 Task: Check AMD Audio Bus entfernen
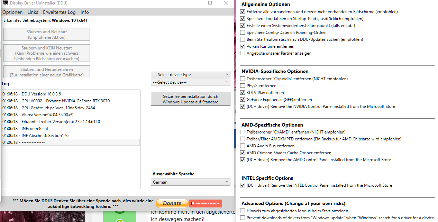[x=243, y=146]
